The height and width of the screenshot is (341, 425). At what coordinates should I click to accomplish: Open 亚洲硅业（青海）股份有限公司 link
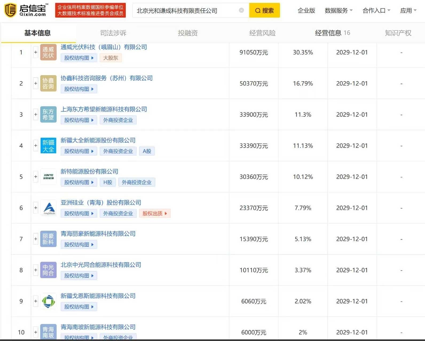(101, 203)
